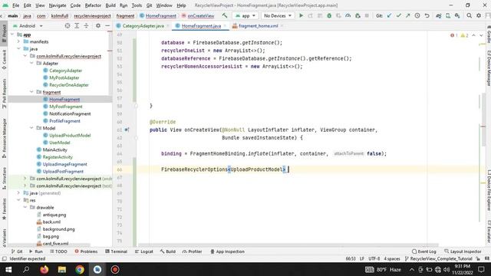Click Collapse All icon in Project panel
The height and width of the screenshot is (276, 491).
(86, 25)
